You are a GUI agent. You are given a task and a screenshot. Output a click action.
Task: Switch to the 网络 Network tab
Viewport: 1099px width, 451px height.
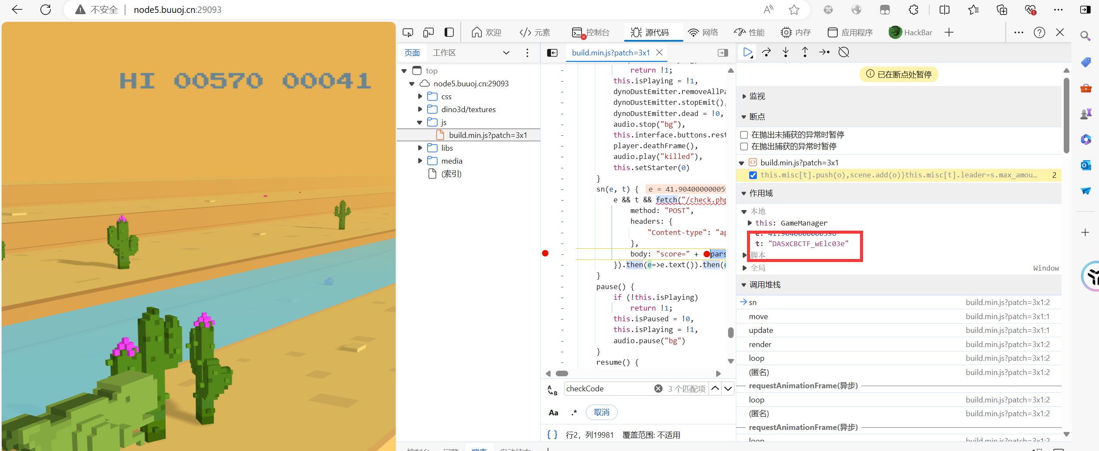point(703,32)
